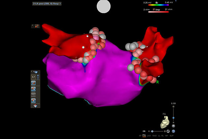This screenshot has width=208, height=139.
Task: Click the transparency slider handle near 0%
Action: click(x=151, y=131)
